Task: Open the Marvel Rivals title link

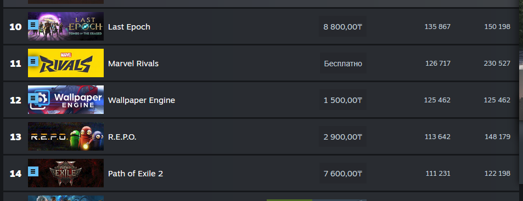Action: point(133,63)
